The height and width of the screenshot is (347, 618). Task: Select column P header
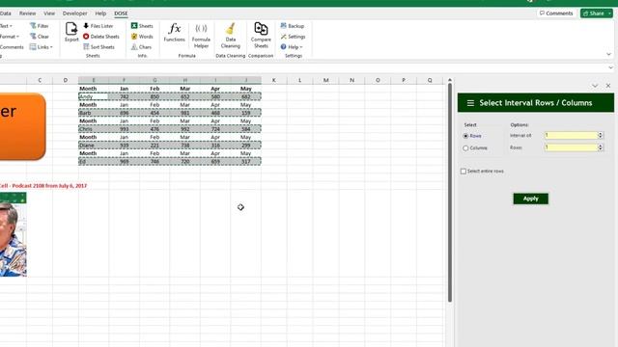pyautogui.click(x=404, y=80)
